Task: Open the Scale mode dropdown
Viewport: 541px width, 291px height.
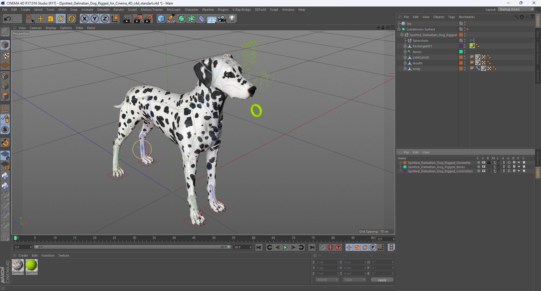Action: (354, 280)
